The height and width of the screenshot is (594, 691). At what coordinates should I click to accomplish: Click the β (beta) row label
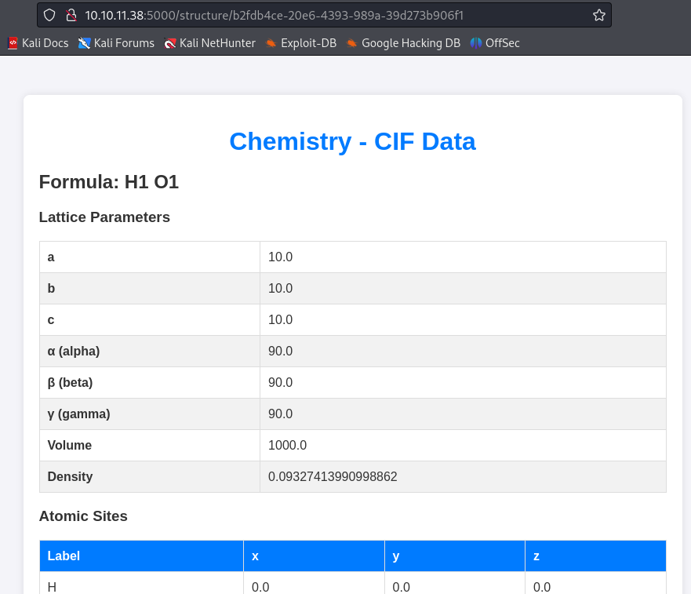click(x=70, y=382)
